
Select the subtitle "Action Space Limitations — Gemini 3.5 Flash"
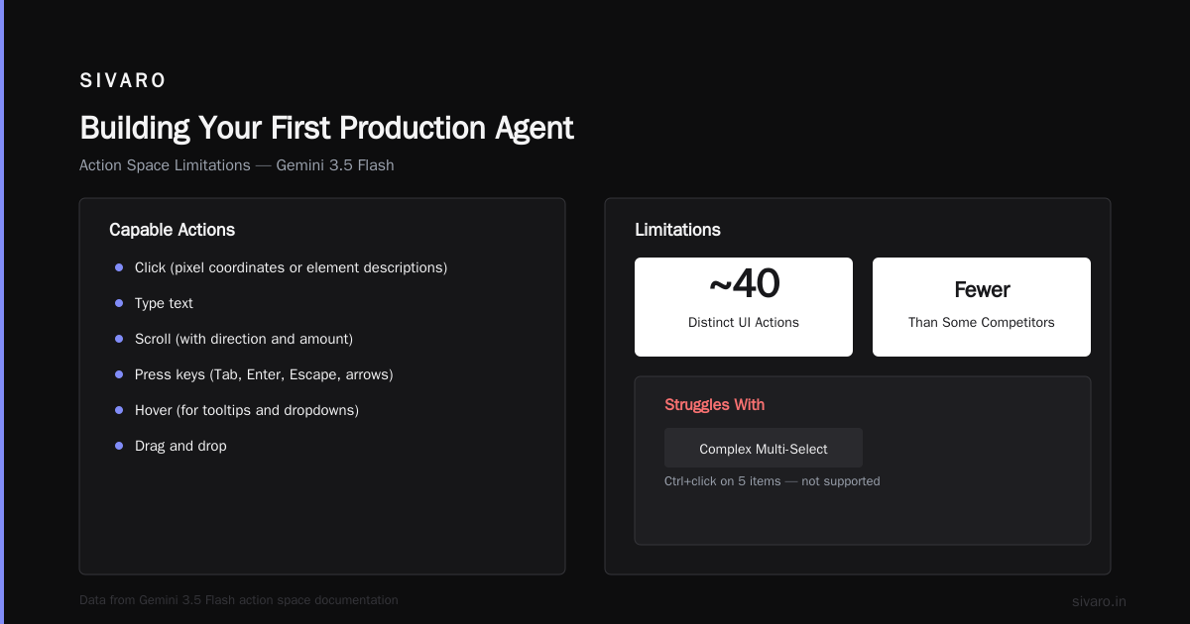(x=237, y=165)
